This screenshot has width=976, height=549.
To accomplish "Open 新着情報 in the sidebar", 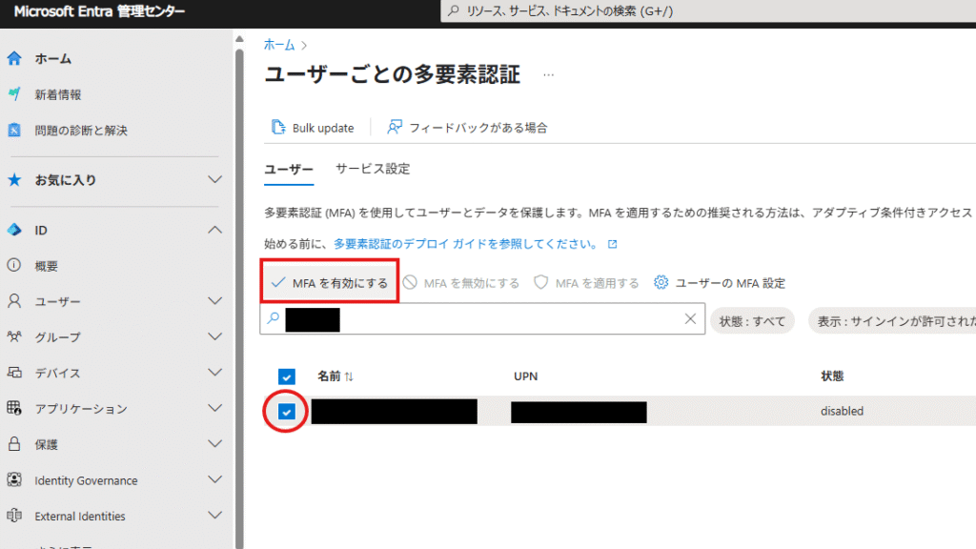I will [58, 94].
